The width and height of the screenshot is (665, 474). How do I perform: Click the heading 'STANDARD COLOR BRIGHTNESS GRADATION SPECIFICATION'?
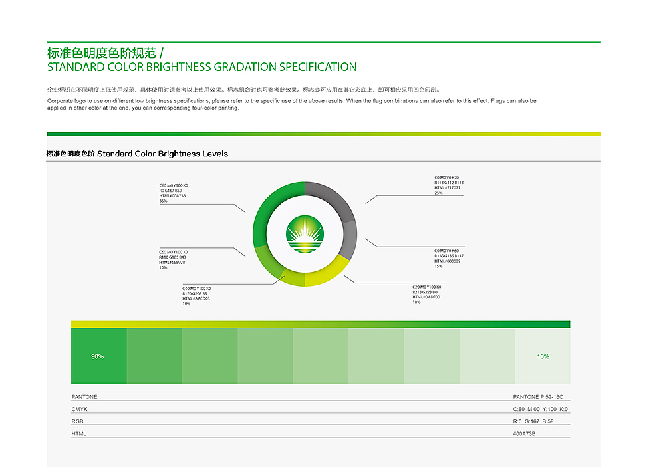coord(202,67)
